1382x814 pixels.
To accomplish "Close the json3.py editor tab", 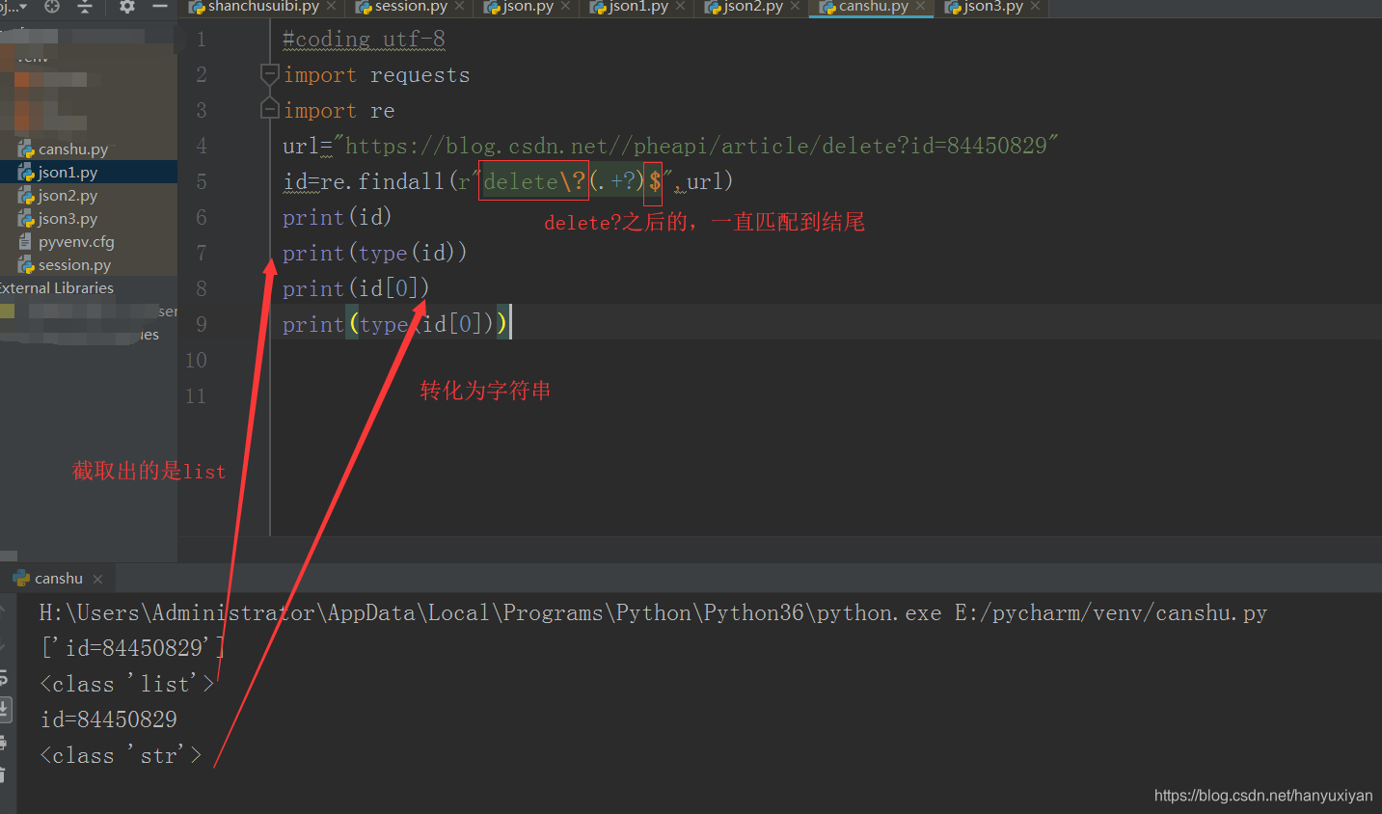I will click(x=1035, y=7).
